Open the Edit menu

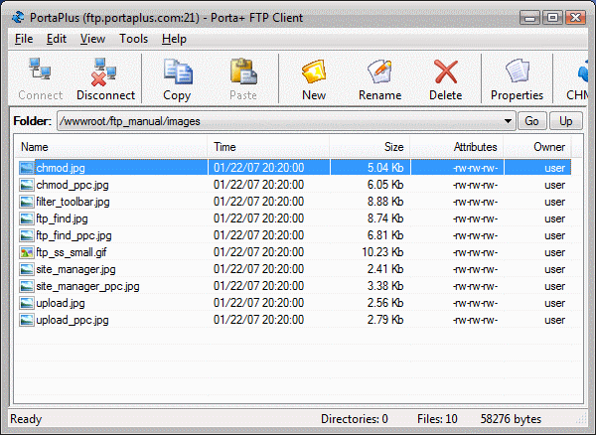[x=57, y=39]
